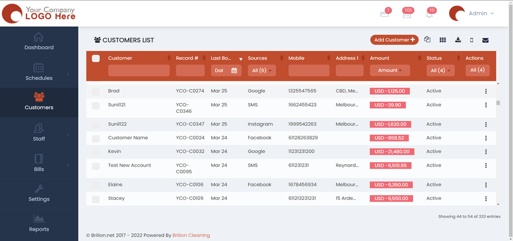513x241 pixels.
Task: Open the Brilion Cleaning footer link
Action: (191, 235)
